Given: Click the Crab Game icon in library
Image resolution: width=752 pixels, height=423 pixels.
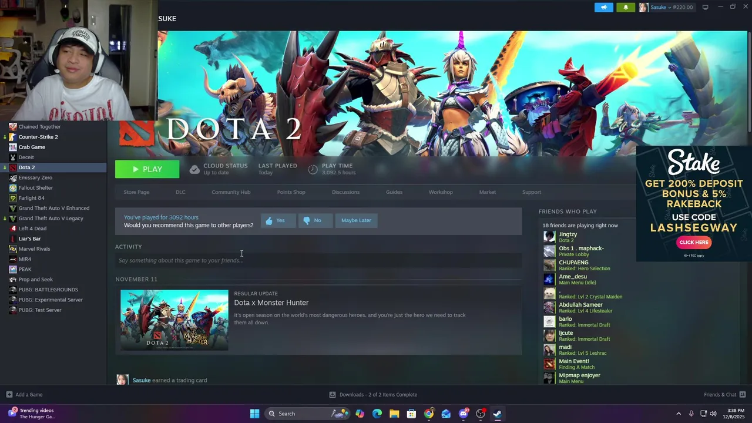Looking at the screenshot, I should 13,147.
